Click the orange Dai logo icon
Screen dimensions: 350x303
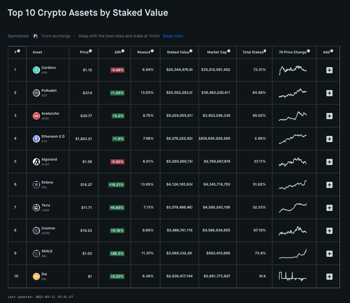click(x=36, y=276)
